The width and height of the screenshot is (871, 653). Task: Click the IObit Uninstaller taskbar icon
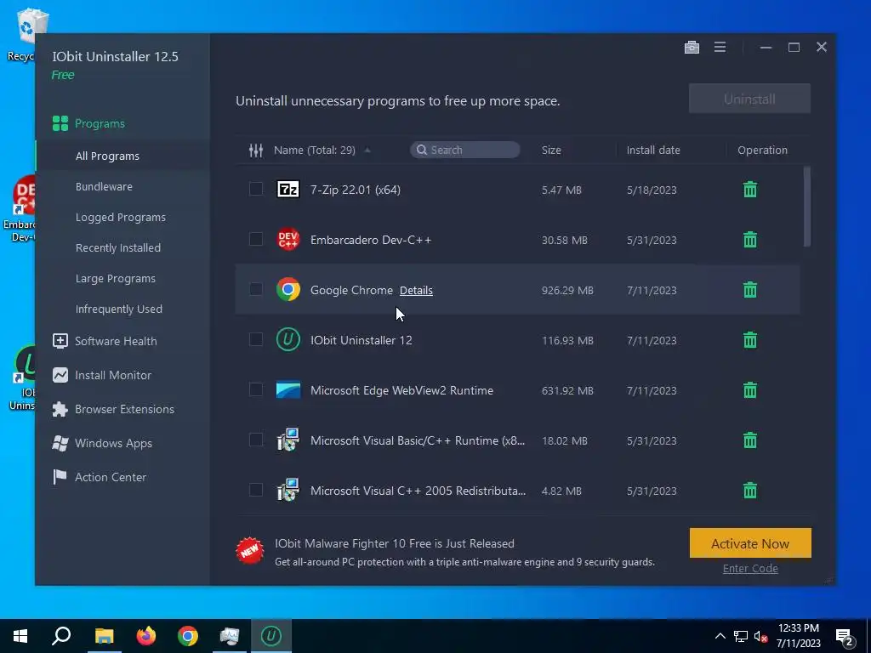coord(271,636)
